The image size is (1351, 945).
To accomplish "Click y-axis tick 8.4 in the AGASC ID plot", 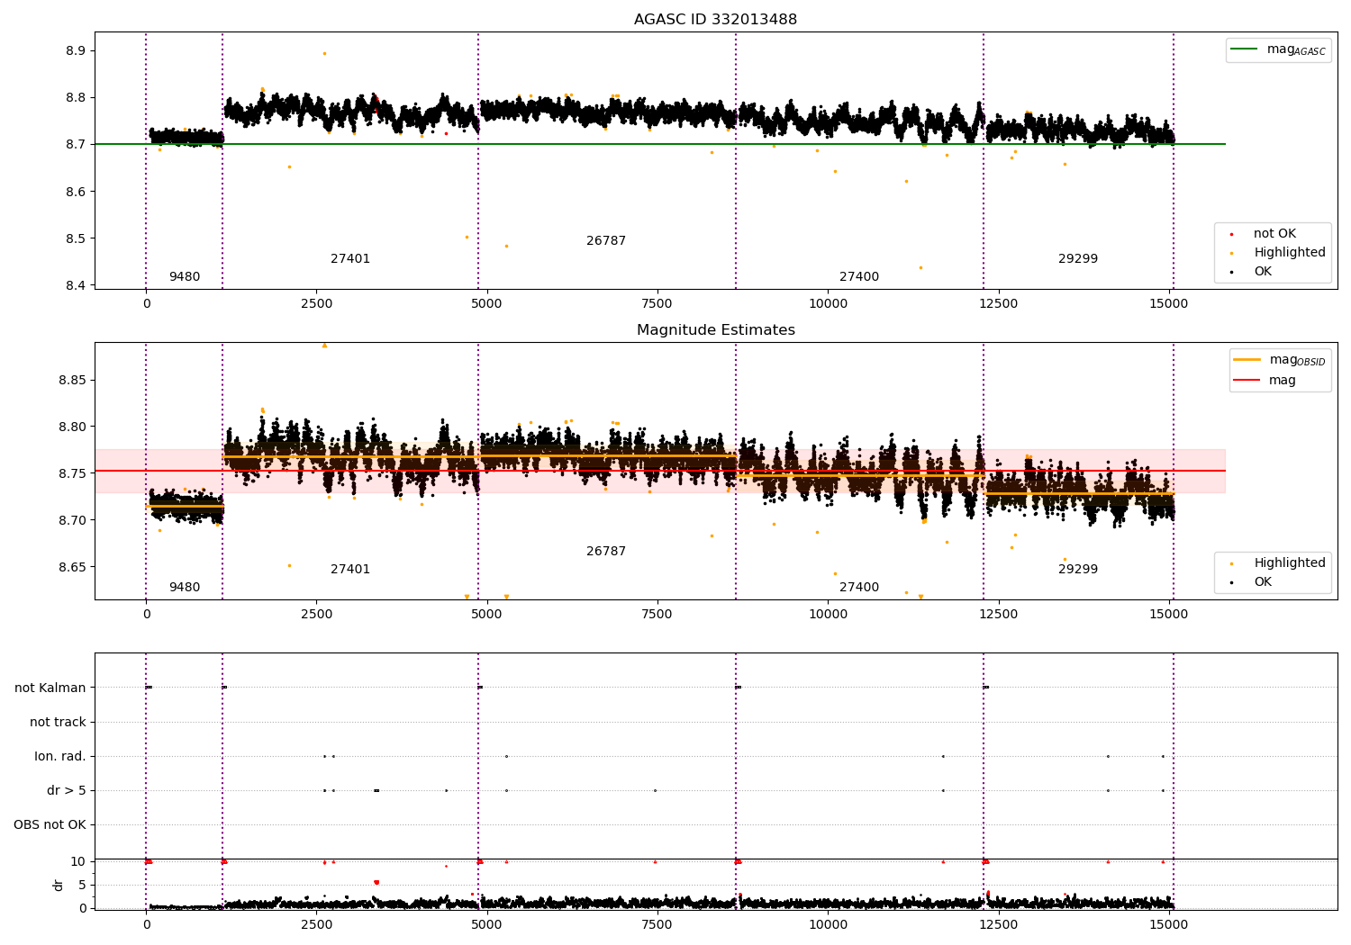I will [76, 285].
